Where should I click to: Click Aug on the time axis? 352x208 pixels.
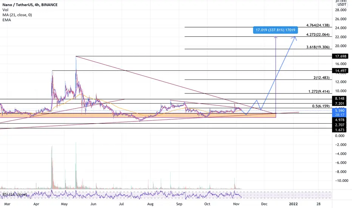150,204
